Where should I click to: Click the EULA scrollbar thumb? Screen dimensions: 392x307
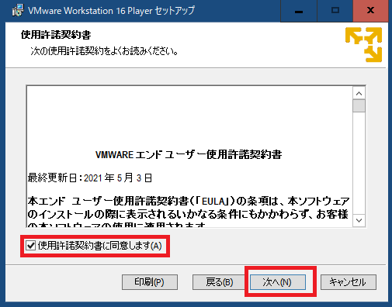(x=359, y=105)
